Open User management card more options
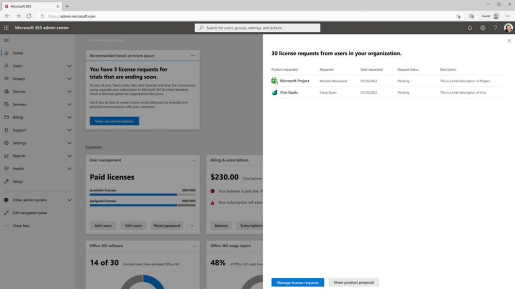Screen dimensions: 515x289 (x=194, y=160)
